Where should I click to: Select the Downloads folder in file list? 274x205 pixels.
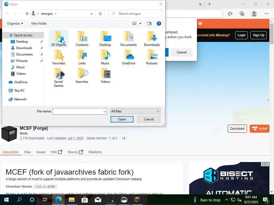point(152,39)
